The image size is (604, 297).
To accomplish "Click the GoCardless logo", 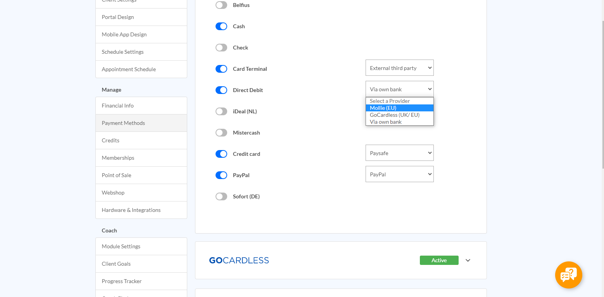I will point(239,260).
